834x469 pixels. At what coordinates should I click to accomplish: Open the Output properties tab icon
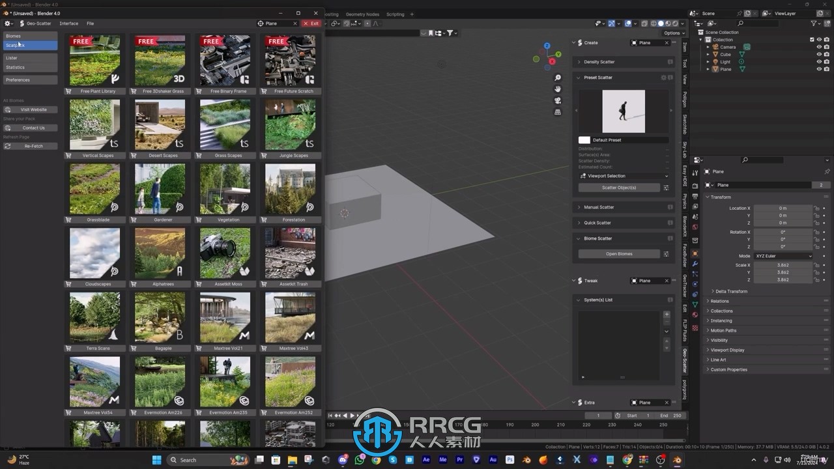(x=695, y=195)
